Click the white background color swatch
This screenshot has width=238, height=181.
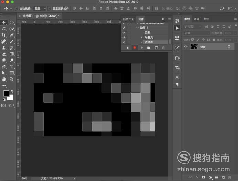click(11, 98)
